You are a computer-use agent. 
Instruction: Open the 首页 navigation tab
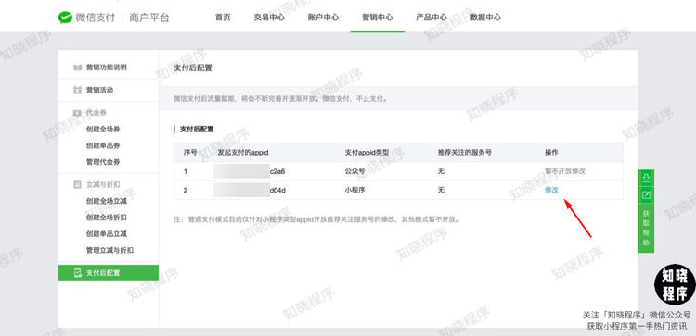coord(223,18)
